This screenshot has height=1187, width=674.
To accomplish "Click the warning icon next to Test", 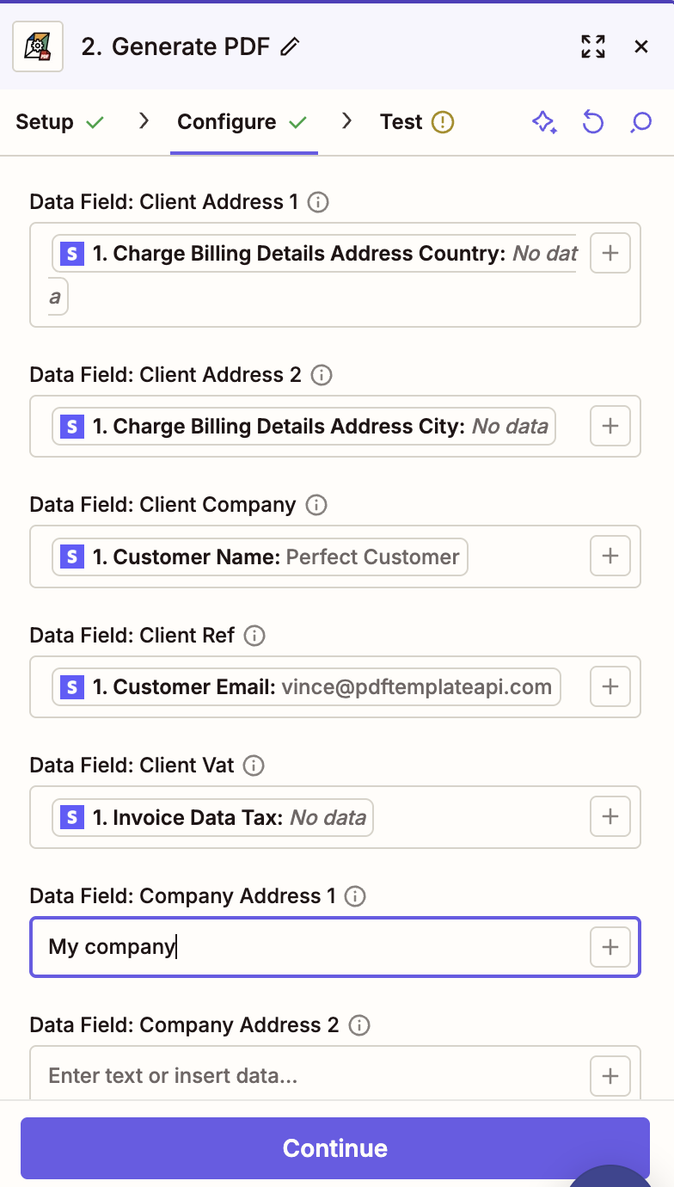I will pos(444,121).
